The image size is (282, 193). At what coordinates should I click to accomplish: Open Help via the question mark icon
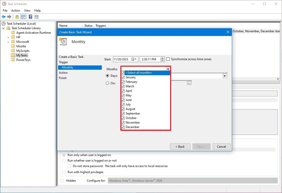30,17
